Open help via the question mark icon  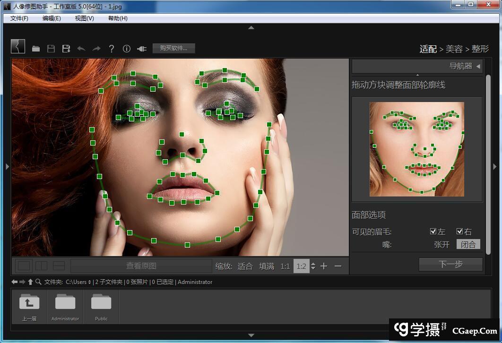click(x=112, y=49)
